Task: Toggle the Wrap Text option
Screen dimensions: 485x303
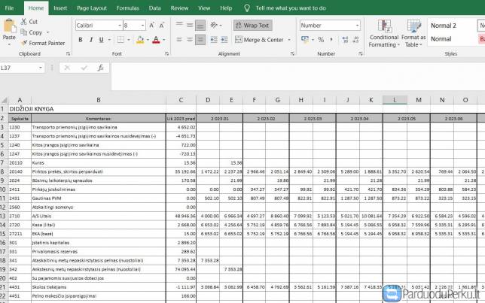Action: pos(252,26)
